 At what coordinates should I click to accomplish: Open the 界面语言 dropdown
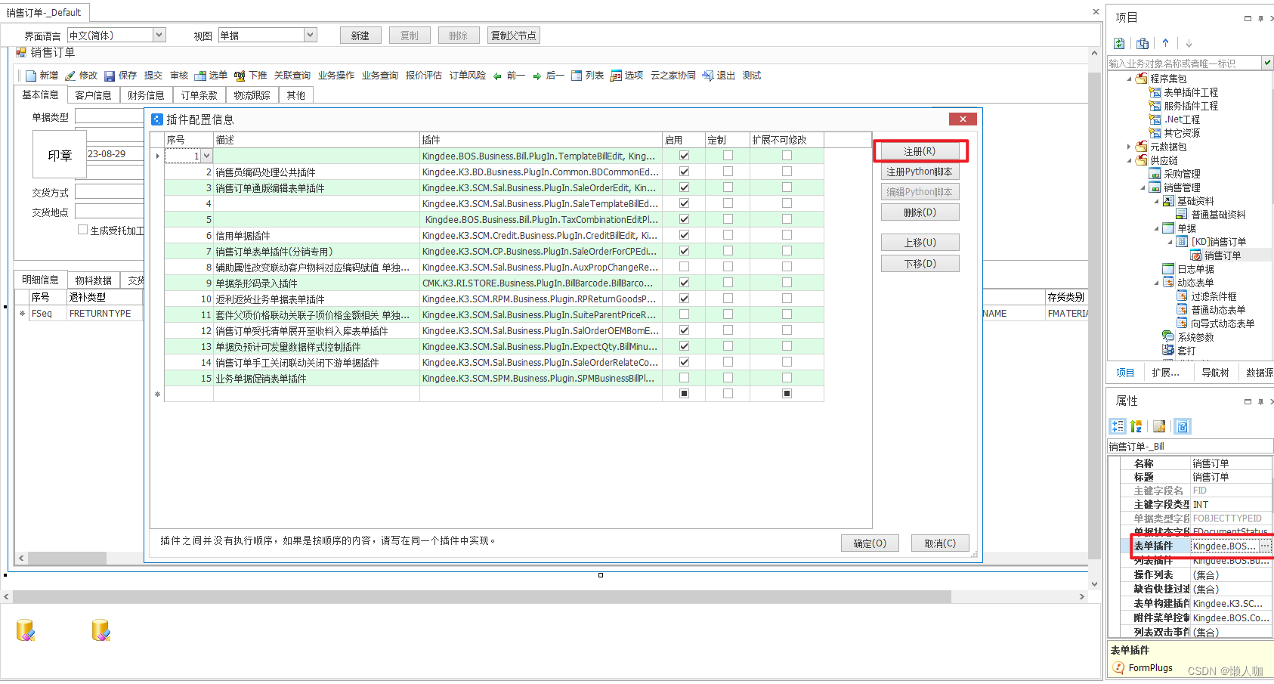159,35
